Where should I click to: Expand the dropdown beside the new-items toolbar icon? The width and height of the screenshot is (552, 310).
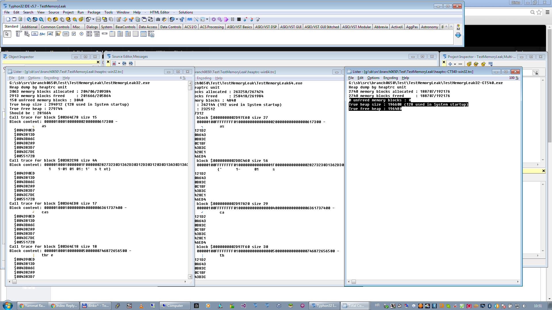(x=93, y=19)
